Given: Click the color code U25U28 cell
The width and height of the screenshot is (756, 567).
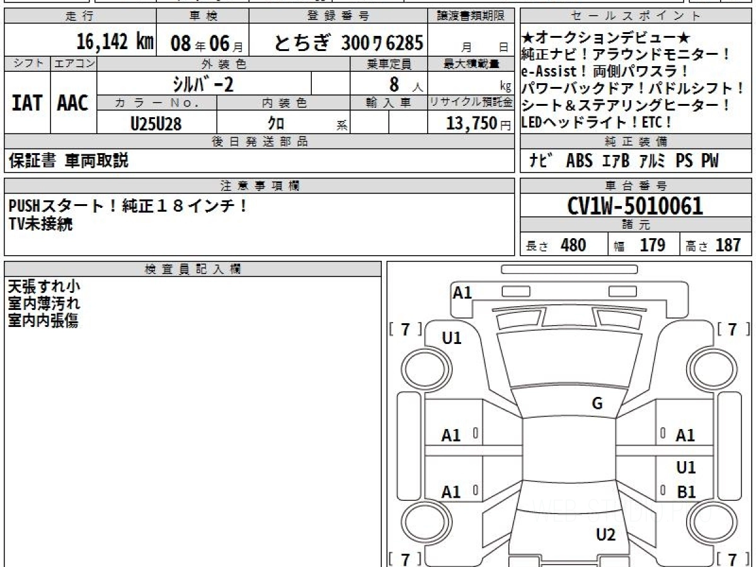Looking at the screenshot, I should tap(156, 124).
